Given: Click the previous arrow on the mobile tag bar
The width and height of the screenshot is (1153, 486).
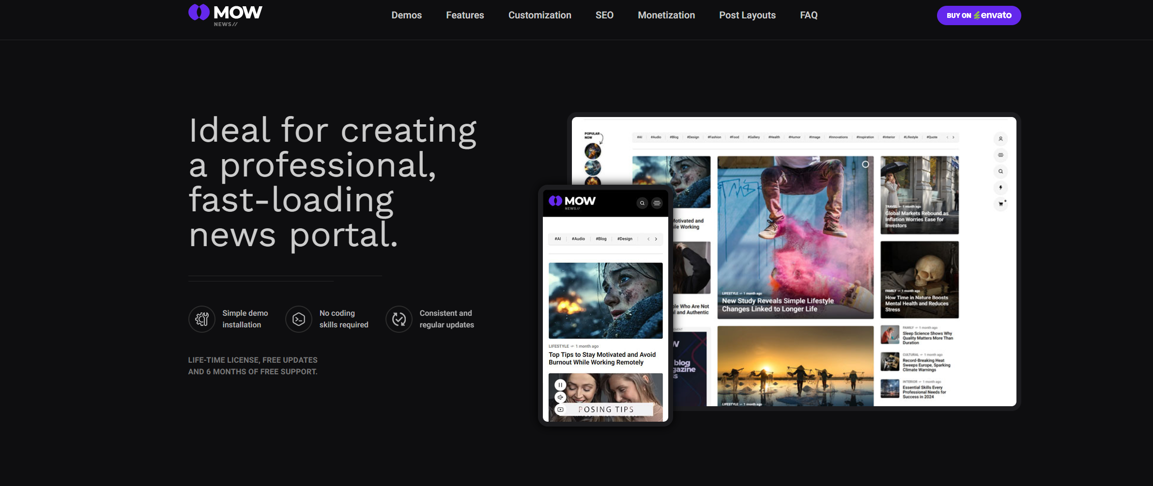Looking at the screenshot, I should click(x=648, y=239).
